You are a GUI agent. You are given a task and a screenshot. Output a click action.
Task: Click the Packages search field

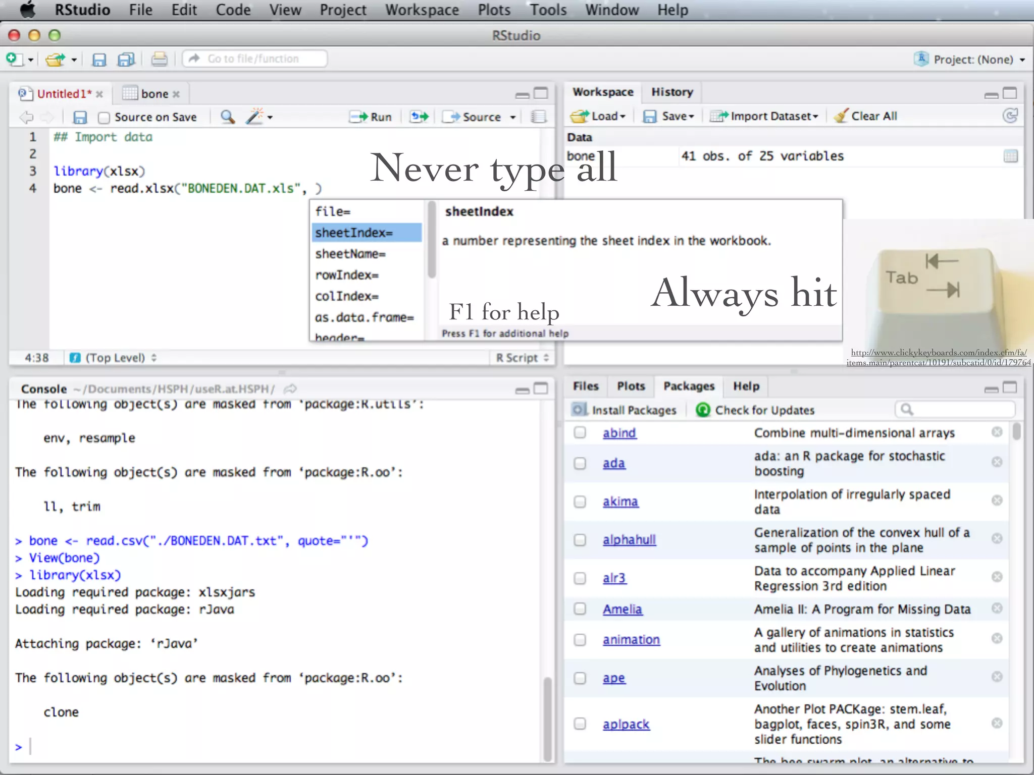coord(955,409)
